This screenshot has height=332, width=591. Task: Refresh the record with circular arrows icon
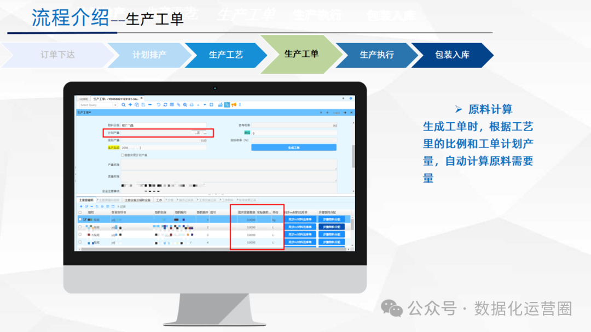point(165,104)
